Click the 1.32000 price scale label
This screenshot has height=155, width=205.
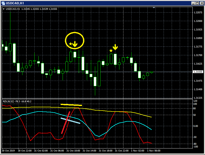(198, 21)
